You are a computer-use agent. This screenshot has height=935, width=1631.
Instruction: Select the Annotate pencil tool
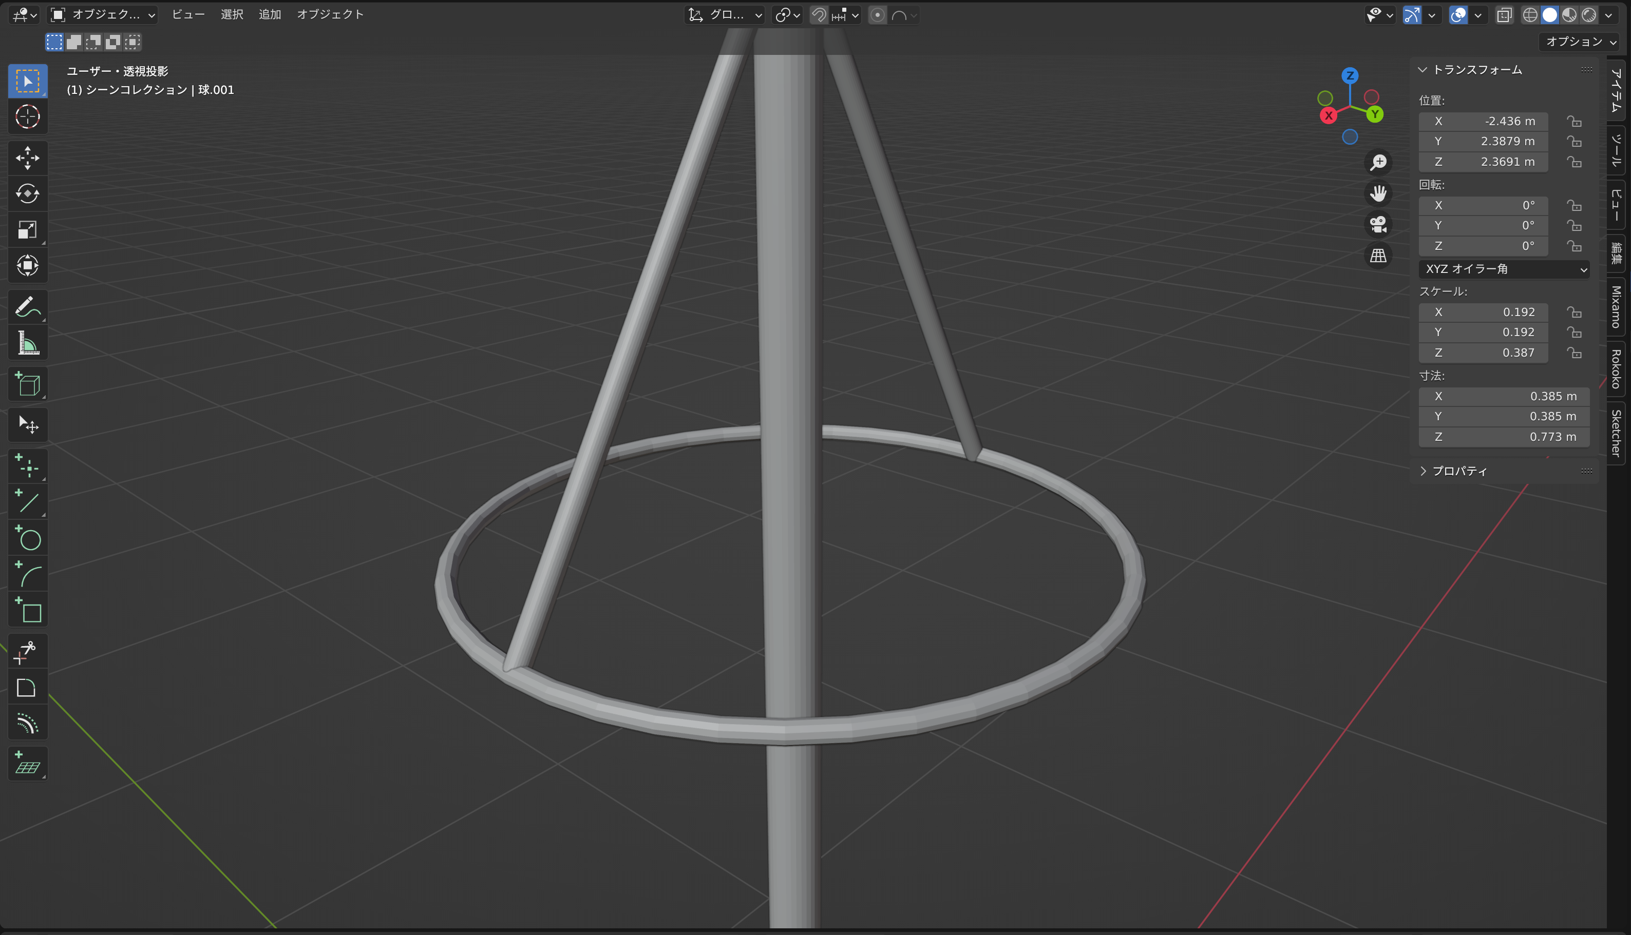(x=28, y=307)
